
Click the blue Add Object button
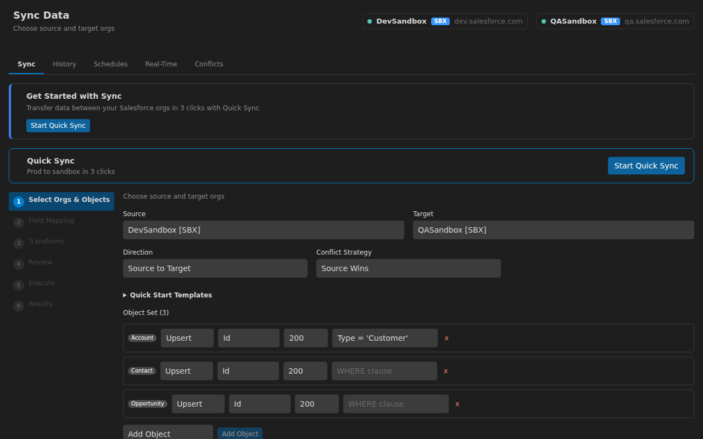coord(240,434)
